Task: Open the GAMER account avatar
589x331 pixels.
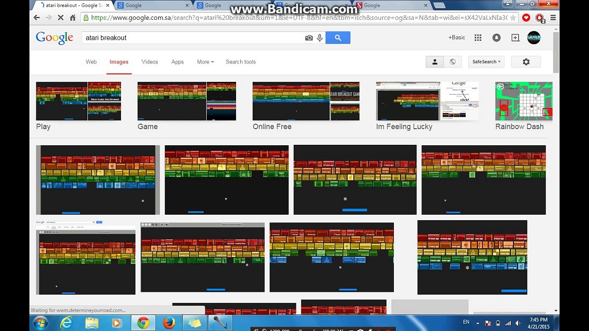Action: 534,38
